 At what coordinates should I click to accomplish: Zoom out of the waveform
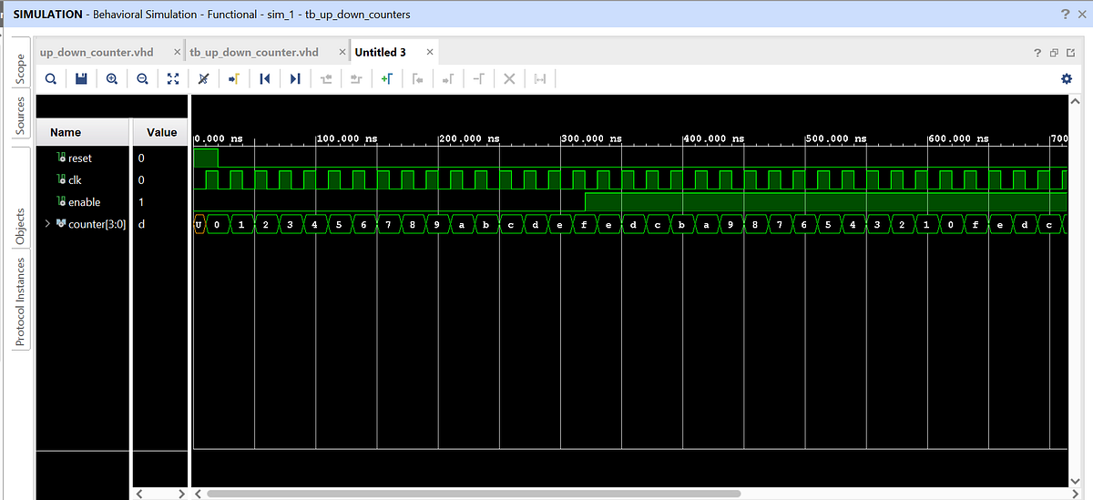142,79
